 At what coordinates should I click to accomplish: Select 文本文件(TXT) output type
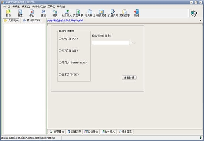(69, 75)
